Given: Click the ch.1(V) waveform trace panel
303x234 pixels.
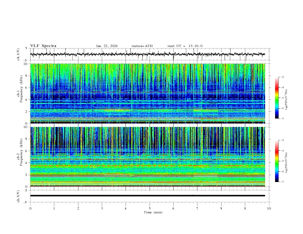Looking at the screenshot, I should point(149,54).
